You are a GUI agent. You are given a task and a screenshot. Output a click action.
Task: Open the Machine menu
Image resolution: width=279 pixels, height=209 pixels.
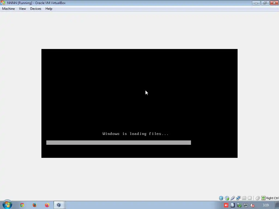coord(8,9)
